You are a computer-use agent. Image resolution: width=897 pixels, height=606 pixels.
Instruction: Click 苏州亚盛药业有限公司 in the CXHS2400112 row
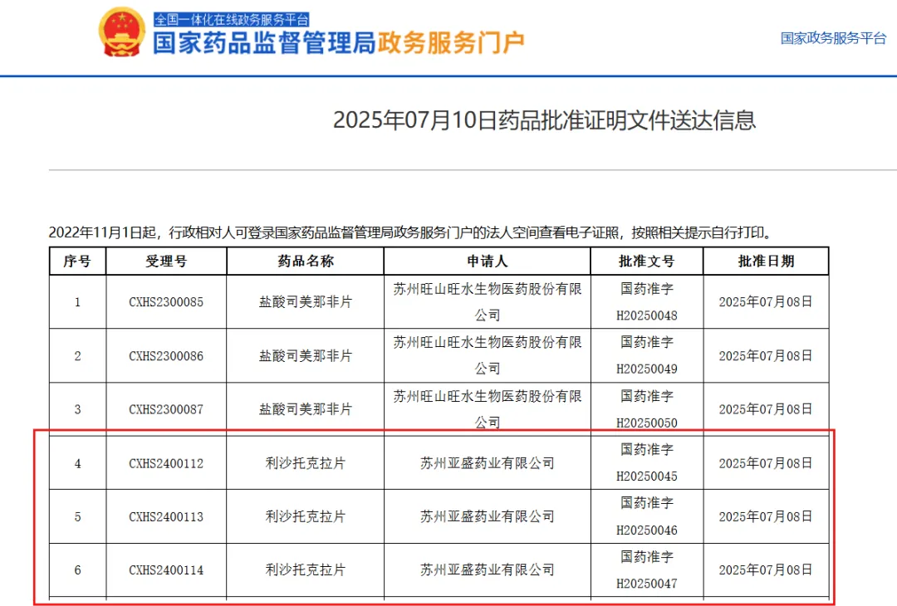[x=488, y=464]
